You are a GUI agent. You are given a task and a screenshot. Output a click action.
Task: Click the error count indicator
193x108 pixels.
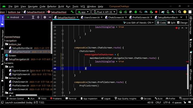[x=178, y=28]
